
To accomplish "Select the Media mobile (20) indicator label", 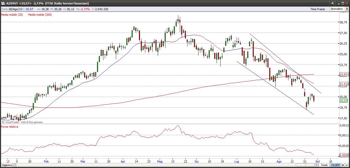I will [x=12, y=15].
